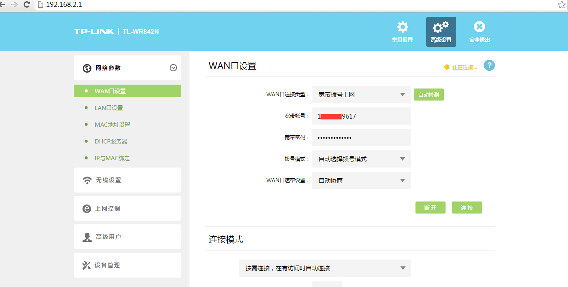Click the WAN口设置 page heading

(232, 66)
